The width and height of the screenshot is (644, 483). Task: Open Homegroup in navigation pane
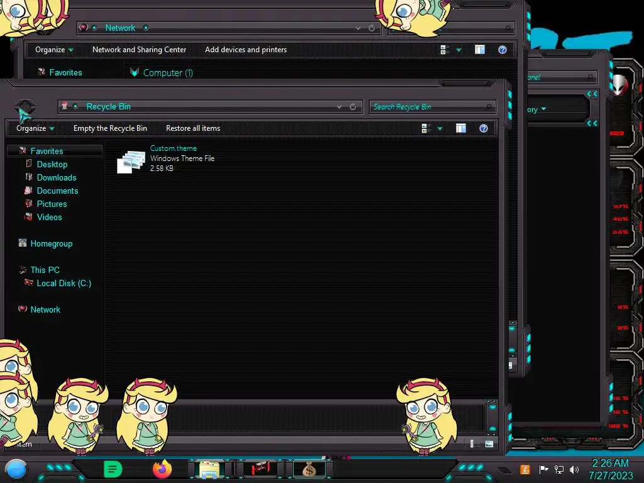point(52,243)
